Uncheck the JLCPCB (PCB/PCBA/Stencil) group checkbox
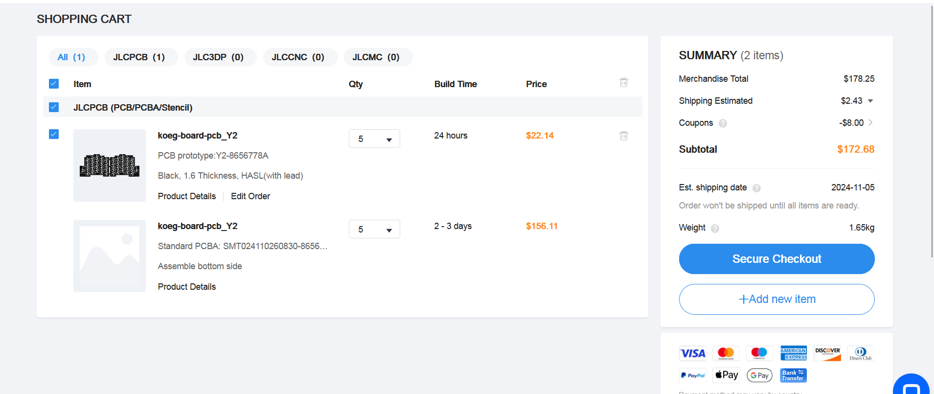Screen dimensions: 934x394 54,107
